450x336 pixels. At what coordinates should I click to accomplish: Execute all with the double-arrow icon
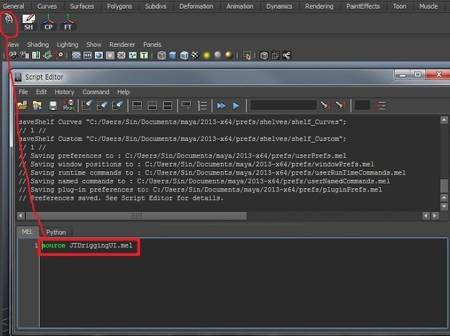point(221,106)
